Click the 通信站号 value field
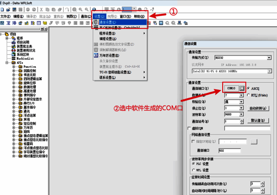Viewport: 277px width, 195px height. click(232, 121)
